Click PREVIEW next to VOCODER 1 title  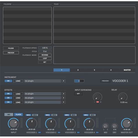pos(105,81)
